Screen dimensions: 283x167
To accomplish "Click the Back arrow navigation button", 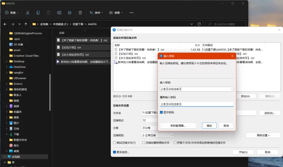I will pos(5,24).
